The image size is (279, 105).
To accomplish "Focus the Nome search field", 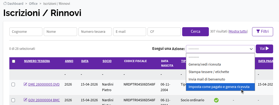I will (x=60, y=32).
